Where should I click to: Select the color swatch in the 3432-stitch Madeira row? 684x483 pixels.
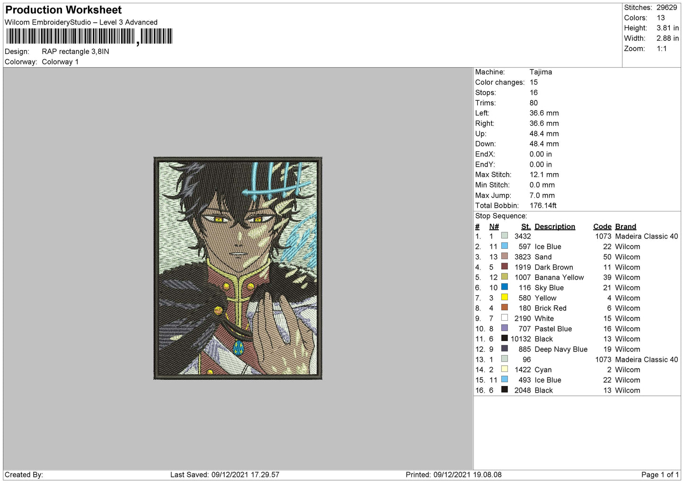point(505,236)
